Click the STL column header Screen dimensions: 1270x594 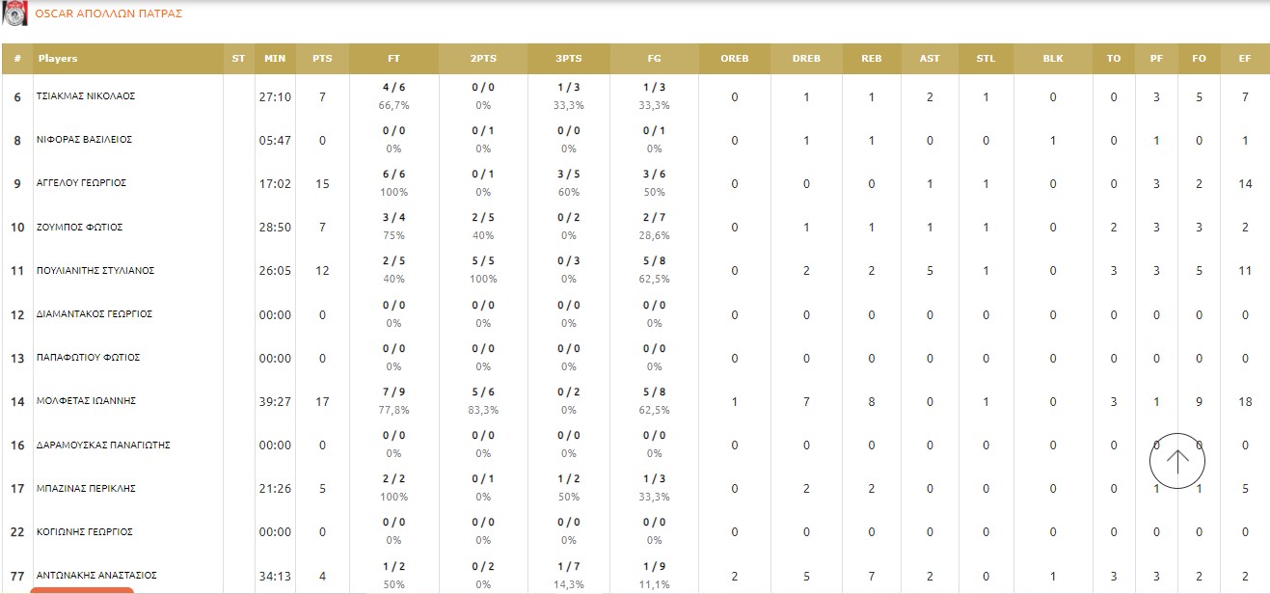[x=986, y=59]
